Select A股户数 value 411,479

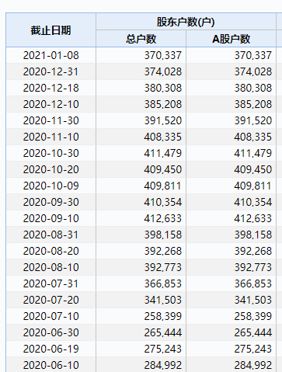[253, 153]
